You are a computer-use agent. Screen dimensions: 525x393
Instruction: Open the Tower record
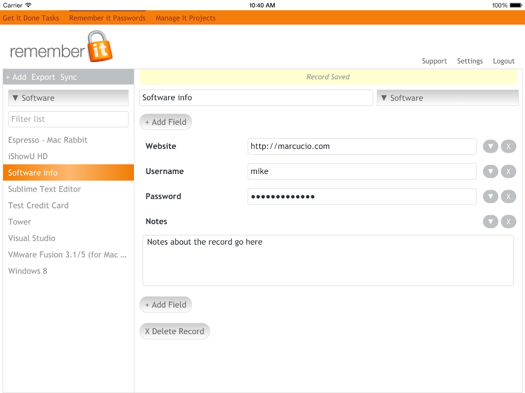tap(68, 222)
